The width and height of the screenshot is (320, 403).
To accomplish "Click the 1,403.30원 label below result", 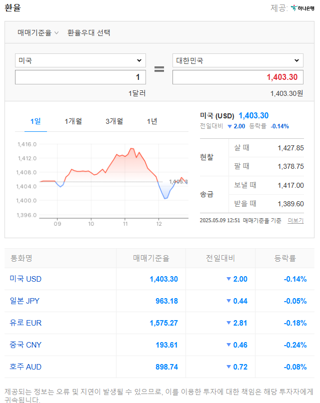I will 286,93.
